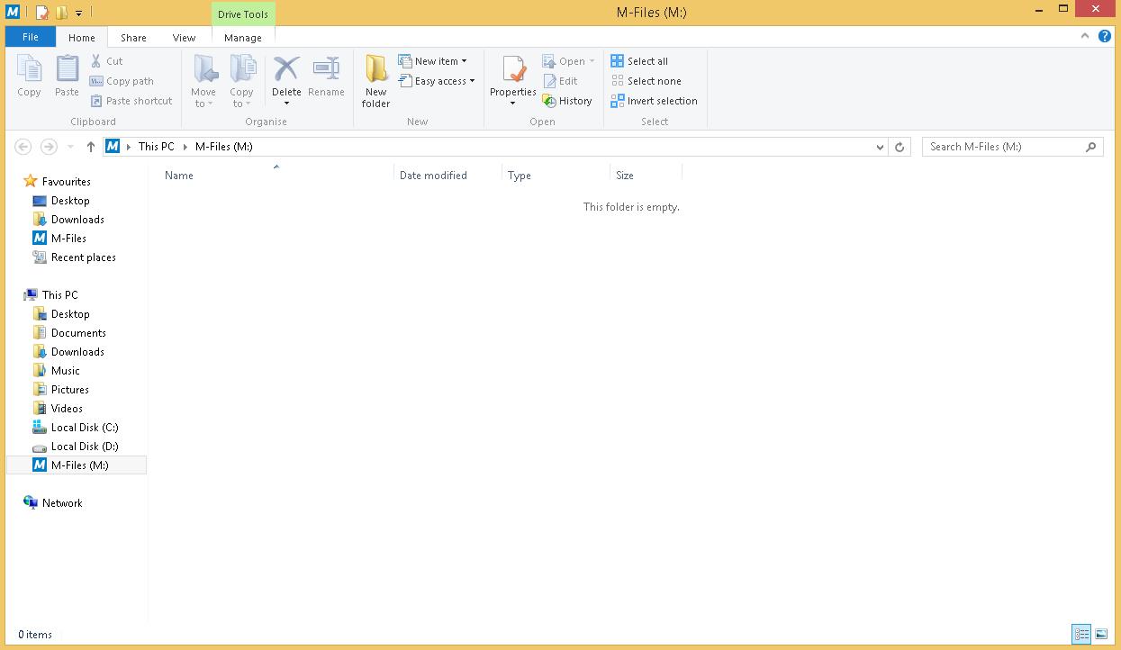Switch to Large icons view in status bar
The image size is (1121, 650).
pos(1101,635)
